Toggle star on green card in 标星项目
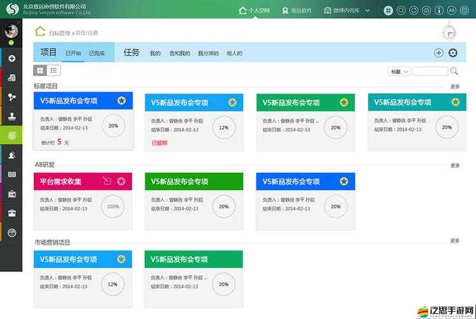Screen dimensions: 476x319 click(x=344, y=102)
